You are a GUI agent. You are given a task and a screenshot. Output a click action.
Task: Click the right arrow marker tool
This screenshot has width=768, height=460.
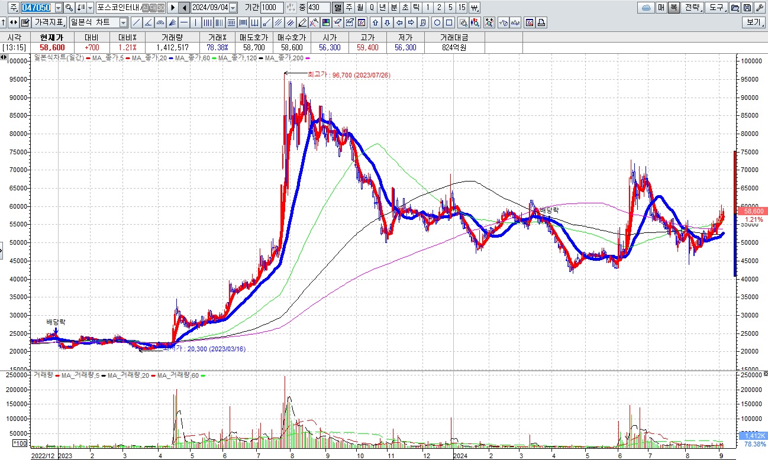(411, 22)
